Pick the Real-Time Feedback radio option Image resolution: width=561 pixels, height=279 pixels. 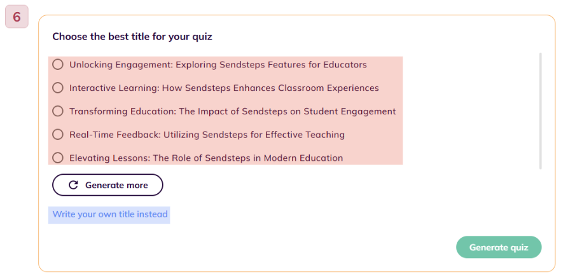[58, 135]
